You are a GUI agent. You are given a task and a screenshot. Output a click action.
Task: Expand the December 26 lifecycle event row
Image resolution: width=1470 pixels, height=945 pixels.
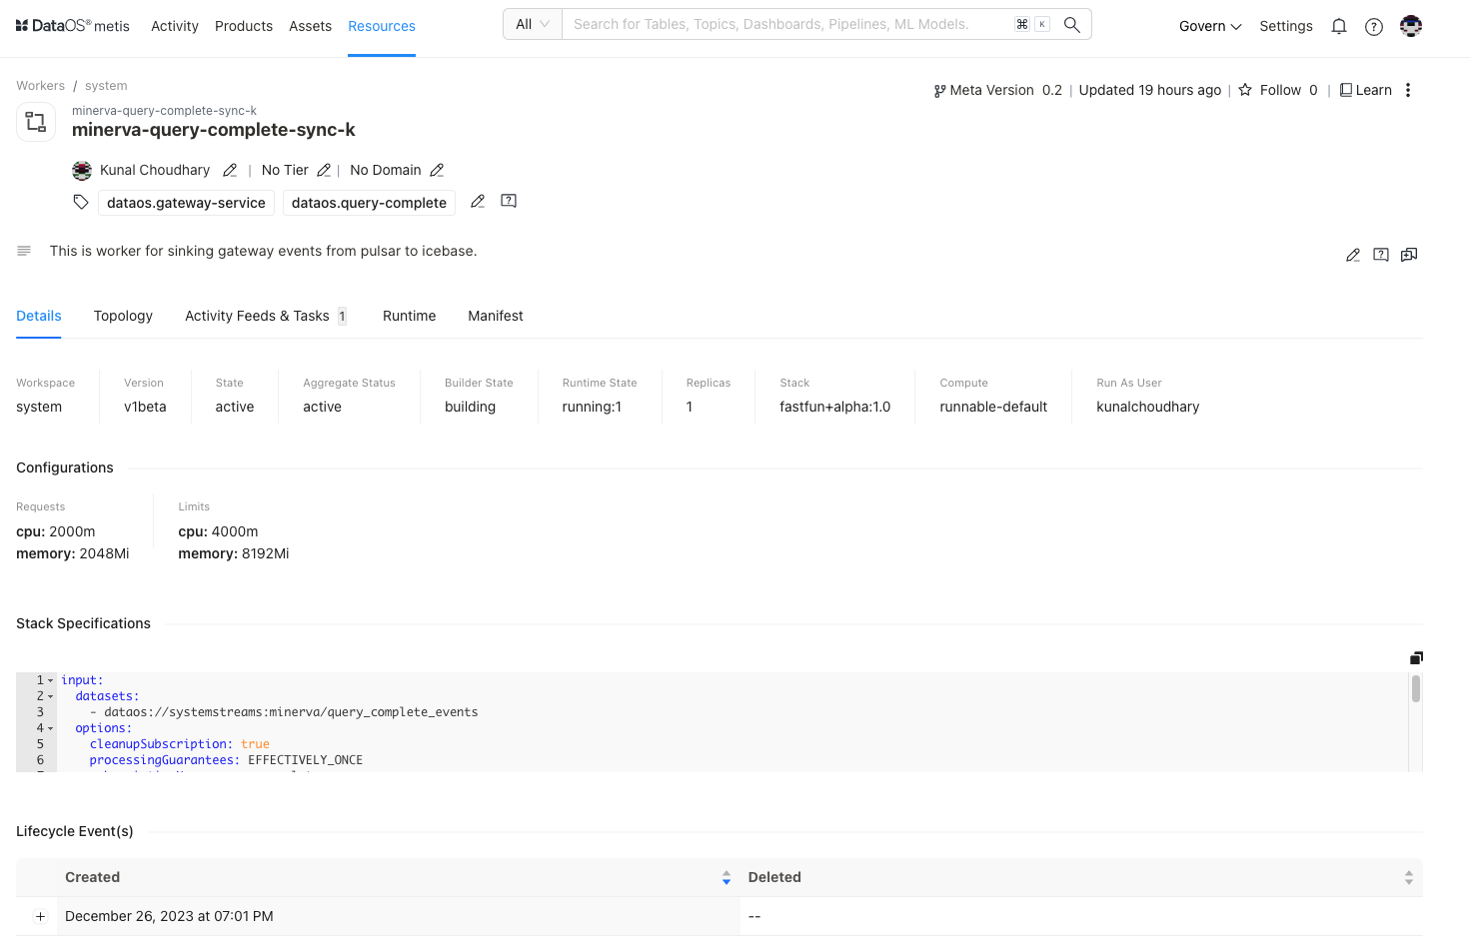[40, 916]
